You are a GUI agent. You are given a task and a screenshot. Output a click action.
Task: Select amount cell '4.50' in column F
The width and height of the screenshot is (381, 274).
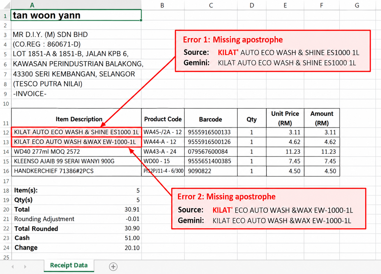click(x=322, y=171)
